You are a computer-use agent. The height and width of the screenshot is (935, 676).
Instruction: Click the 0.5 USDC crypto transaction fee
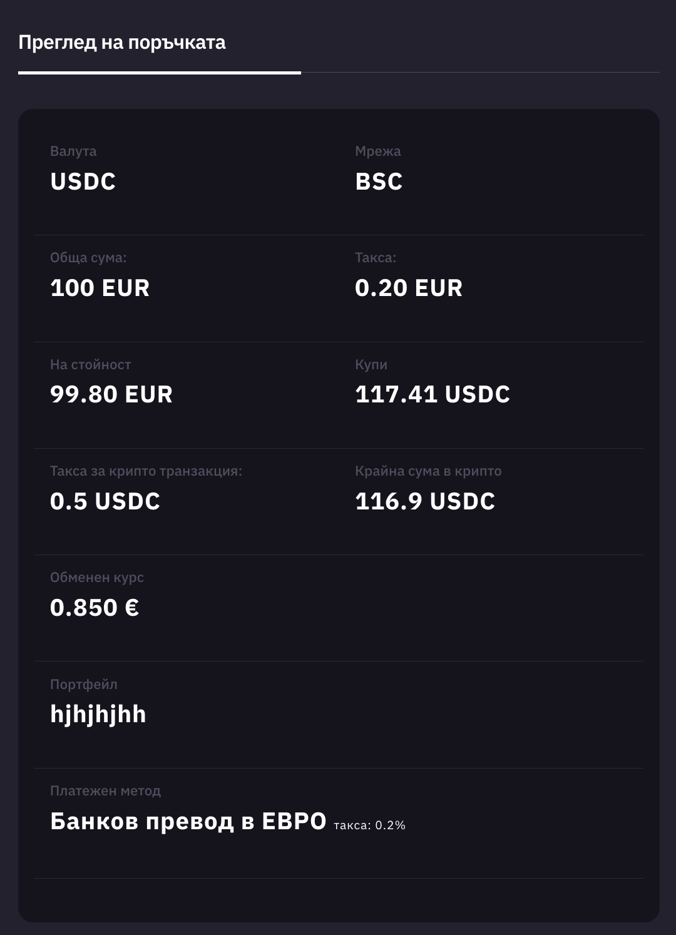[105, 501]
